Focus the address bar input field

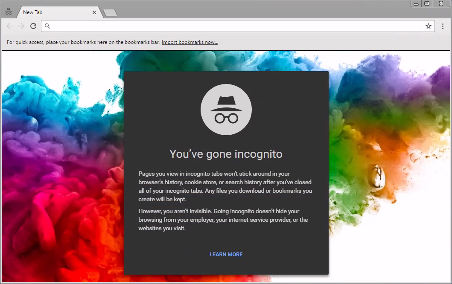click(x=235, y=26)
